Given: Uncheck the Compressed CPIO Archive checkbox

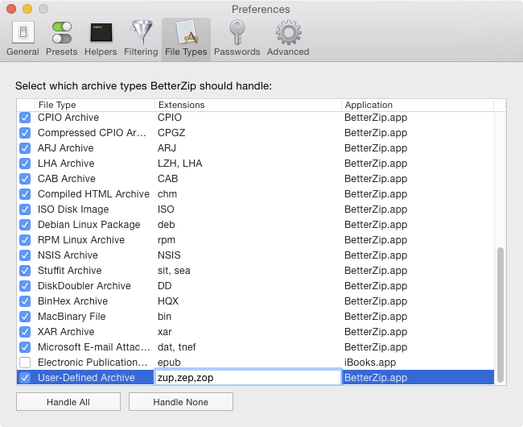Looking at the screenshot, I should tap(25, 133).
